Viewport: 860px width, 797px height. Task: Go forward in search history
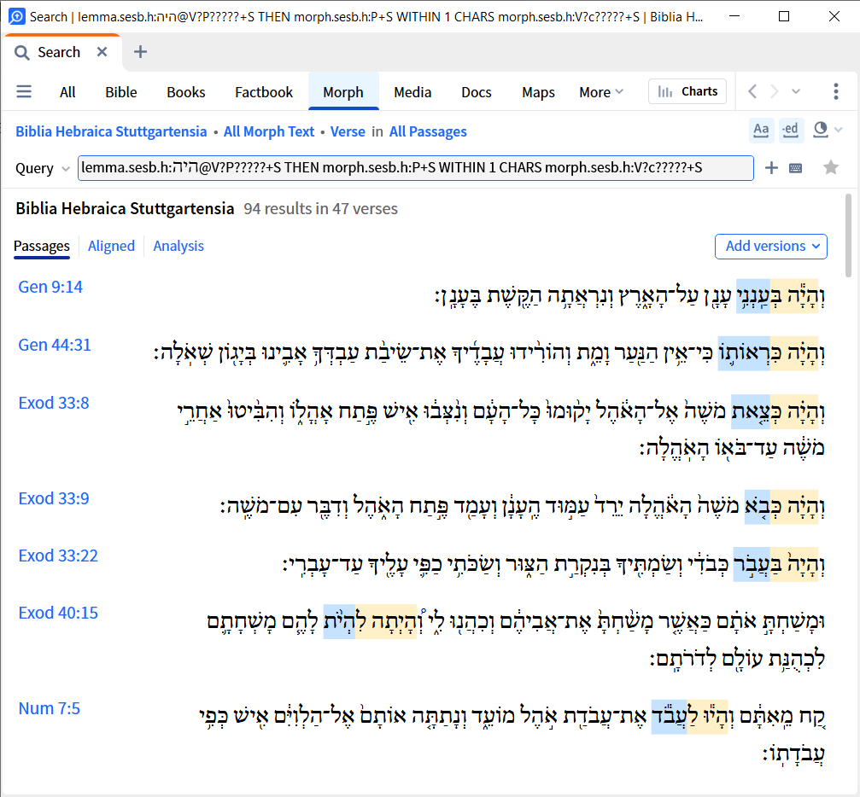coord(774,91)
